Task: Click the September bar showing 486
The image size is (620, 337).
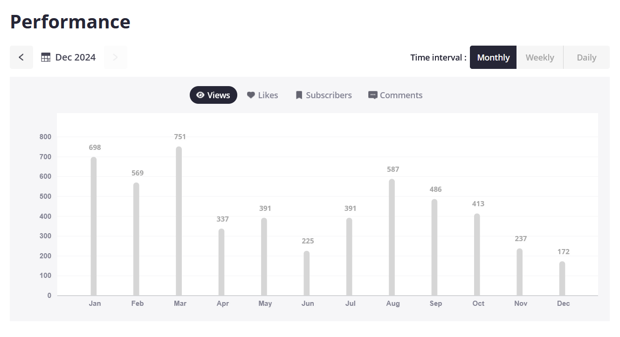Action: [x=434, y=247]
